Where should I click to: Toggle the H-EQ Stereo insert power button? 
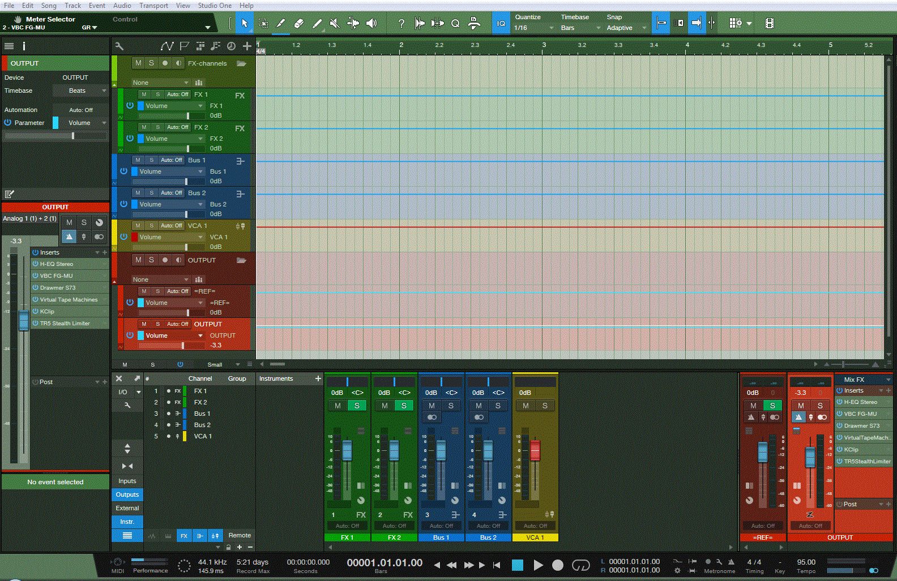click(35, 264)
